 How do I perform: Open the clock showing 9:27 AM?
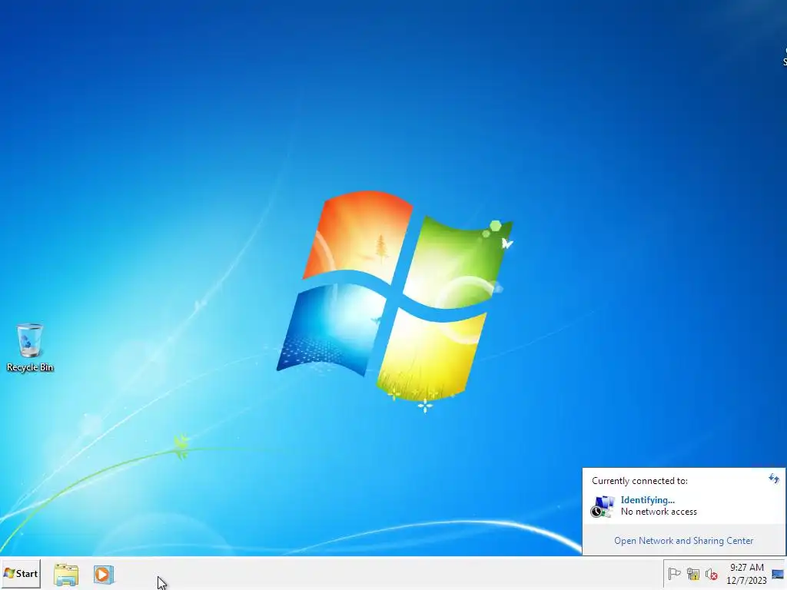click(746, 574)
